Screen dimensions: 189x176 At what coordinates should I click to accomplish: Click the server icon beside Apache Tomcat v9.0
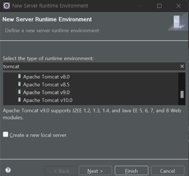click(20, 92)
